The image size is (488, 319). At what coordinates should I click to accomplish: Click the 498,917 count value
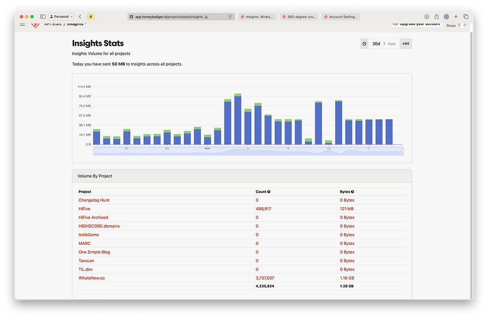(x=264, y=209)
